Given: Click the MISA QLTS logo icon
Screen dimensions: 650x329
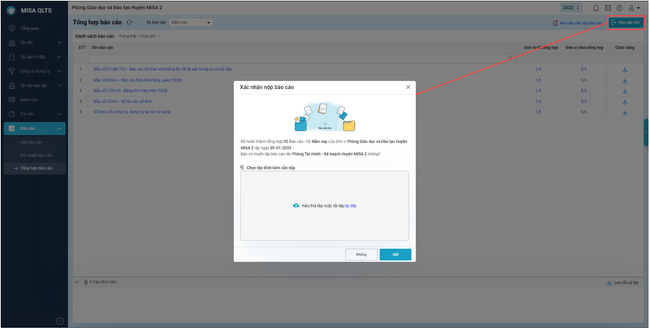Looking at the screenshot, I should (x=11, y=11).
